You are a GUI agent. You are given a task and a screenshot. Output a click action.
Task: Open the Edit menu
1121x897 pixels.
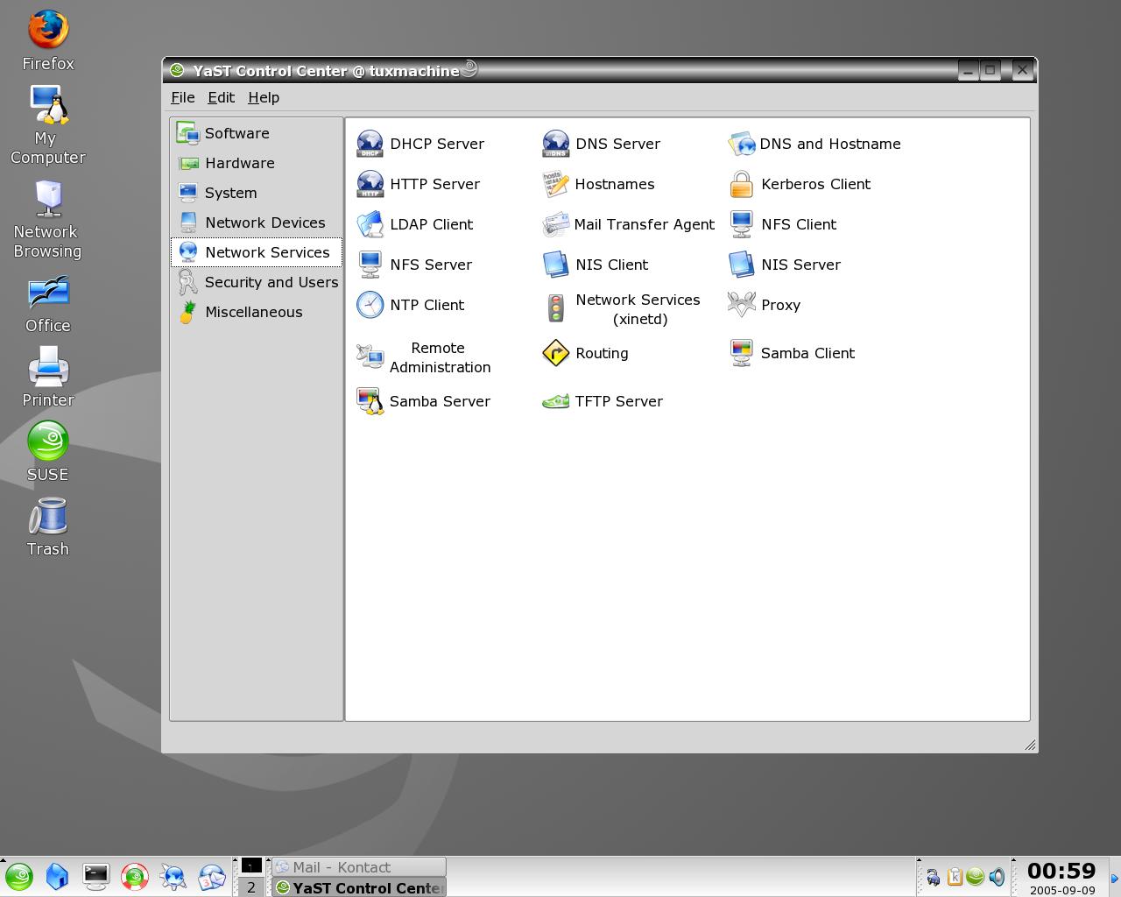click(x=221, y=97)
